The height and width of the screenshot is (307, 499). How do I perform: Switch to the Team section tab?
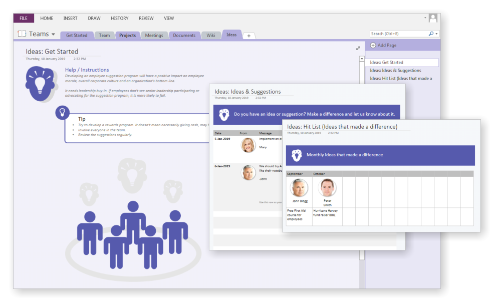tap(104, 36)
